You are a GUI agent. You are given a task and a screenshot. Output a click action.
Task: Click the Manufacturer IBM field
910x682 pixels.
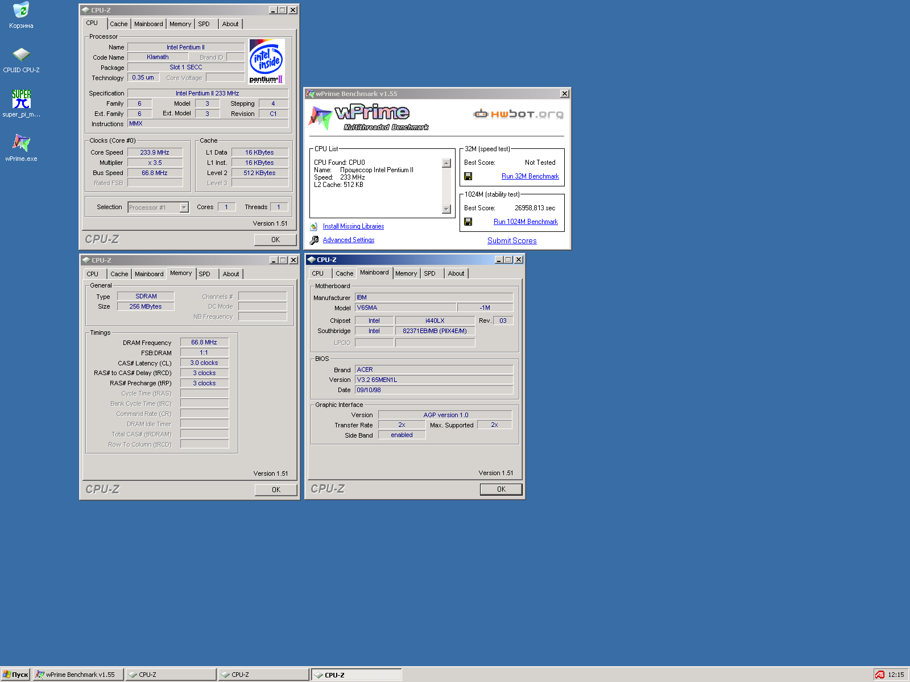(x=434, y=297)
